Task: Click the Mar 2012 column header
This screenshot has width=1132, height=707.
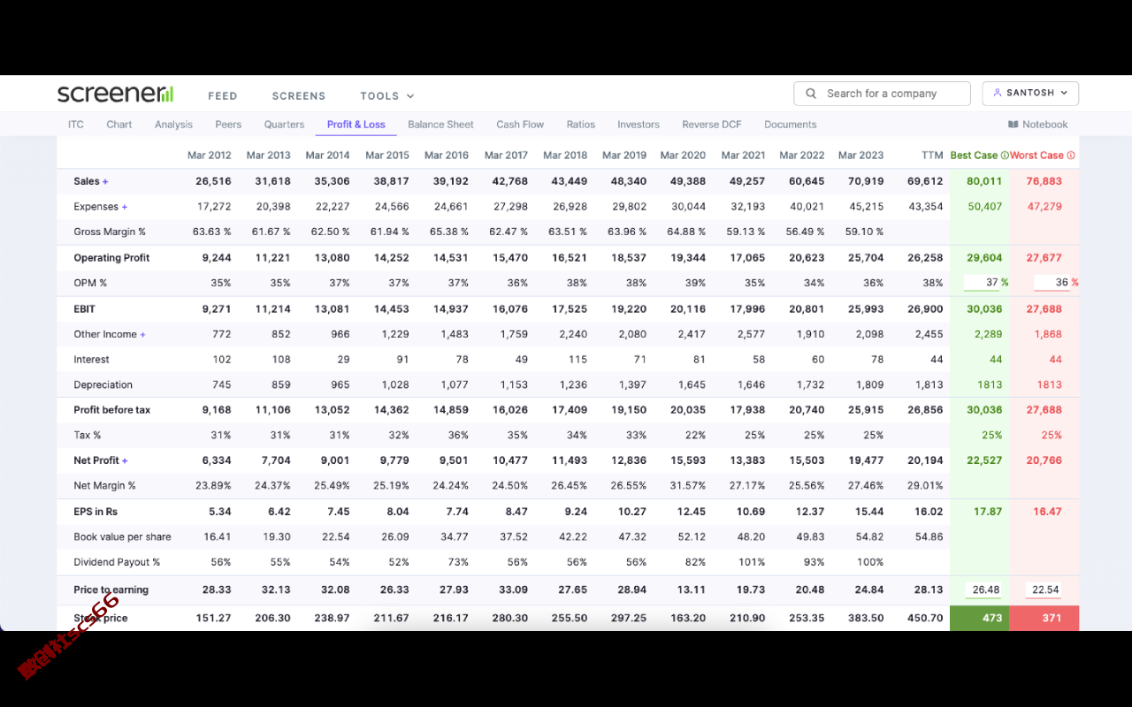Action: (210, 156)
